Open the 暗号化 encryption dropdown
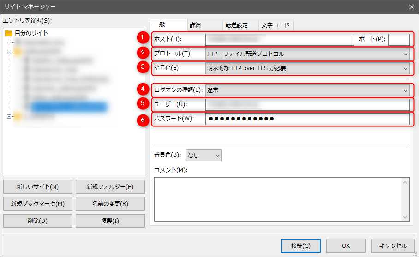 [x=307, y=68]
